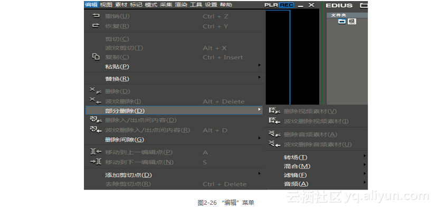Open the 素材 menu
Screen dimensions: 435x209
pos(121,5)
